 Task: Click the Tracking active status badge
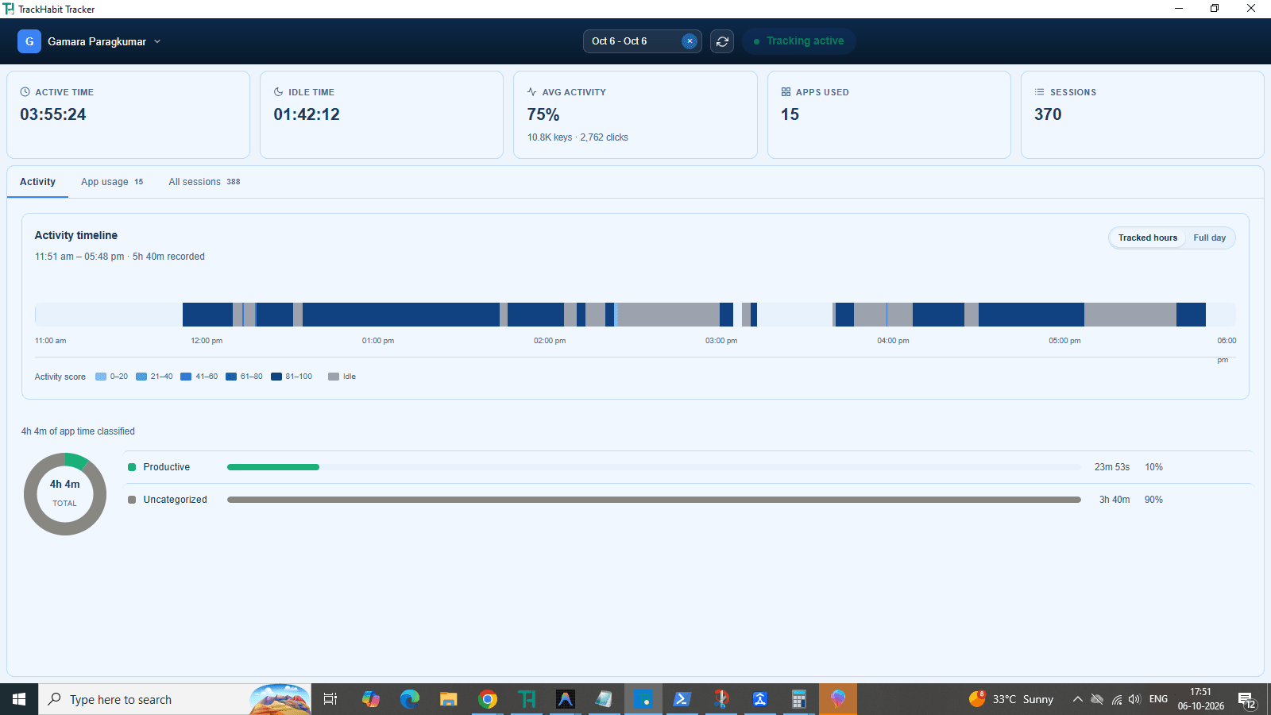798,41
